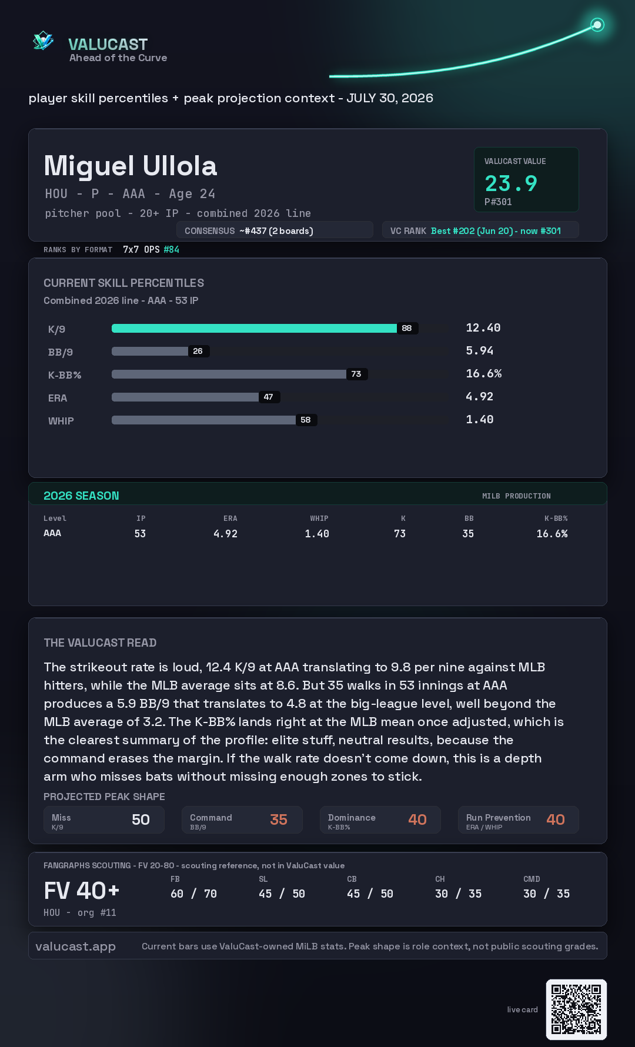The image size is (635, 1047).
Task: Click the glowing curve endpoint marker
Action: [597, 25]
